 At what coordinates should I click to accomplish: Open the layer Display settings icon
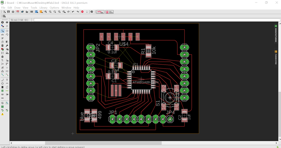click(2, 26)
